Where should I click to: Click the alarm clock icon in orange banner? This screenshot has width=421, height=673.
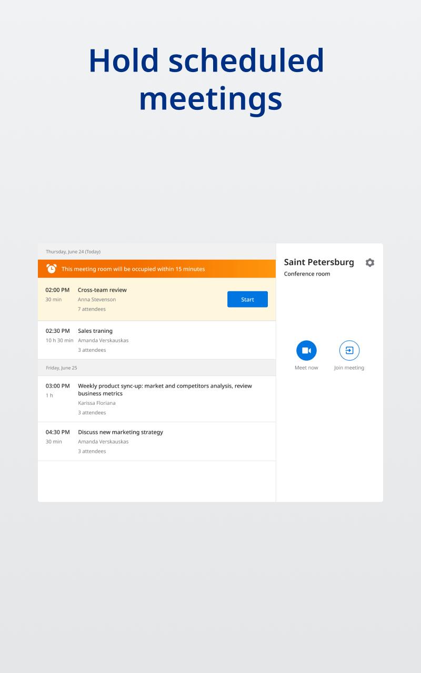[x=52, y=269]
